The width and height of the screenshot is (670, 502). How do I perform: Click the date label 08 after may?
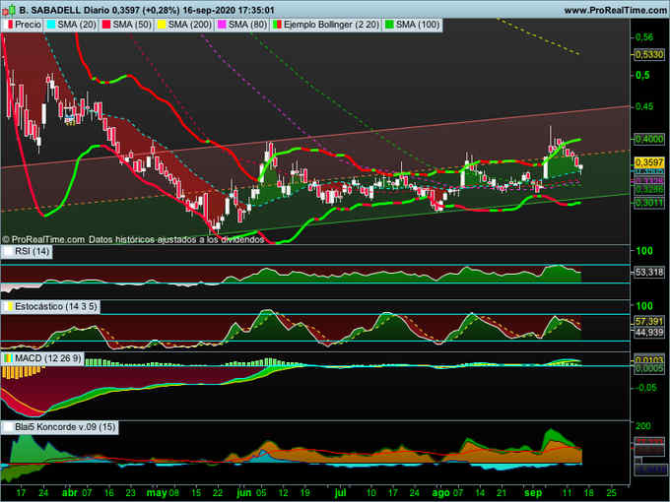[x=174, y=493]
